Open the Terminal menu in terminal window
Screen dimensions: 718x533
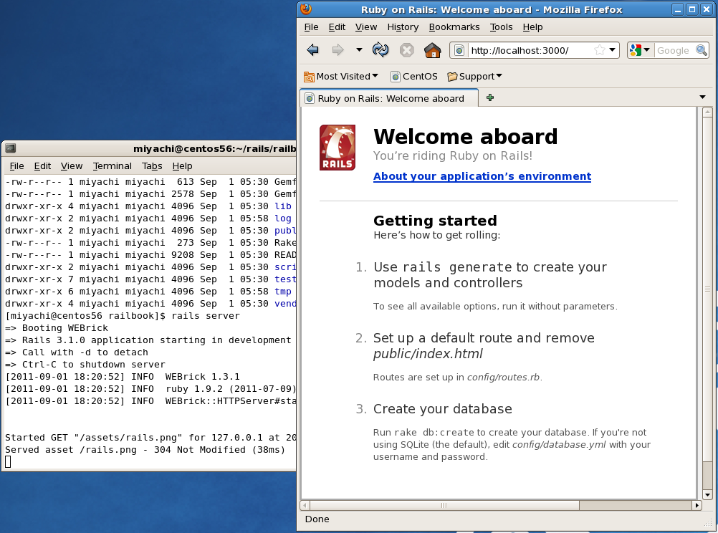pos(113,165)
